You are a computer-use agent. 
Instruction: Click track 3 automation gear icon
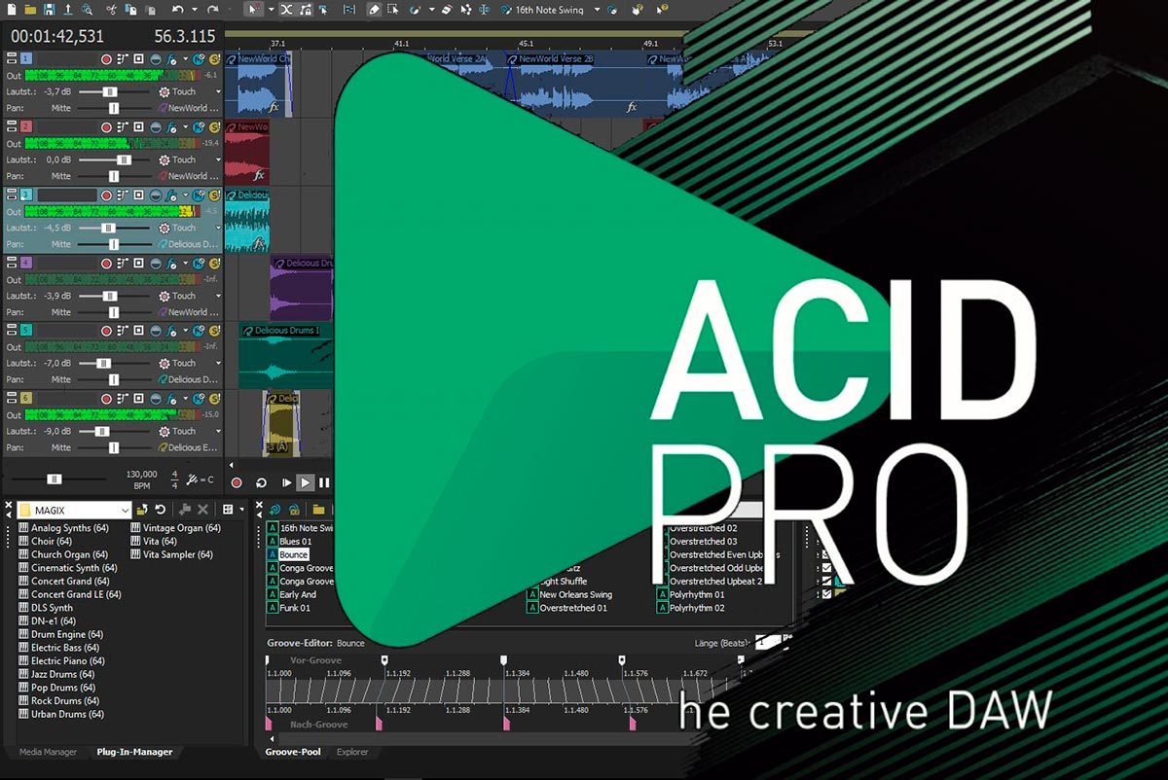click(x=164, y=228)
